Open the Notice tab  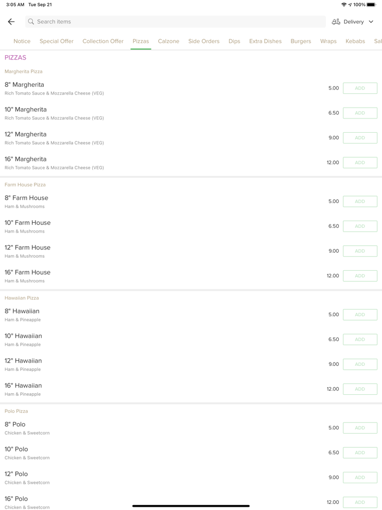click(x=22, y=41)
